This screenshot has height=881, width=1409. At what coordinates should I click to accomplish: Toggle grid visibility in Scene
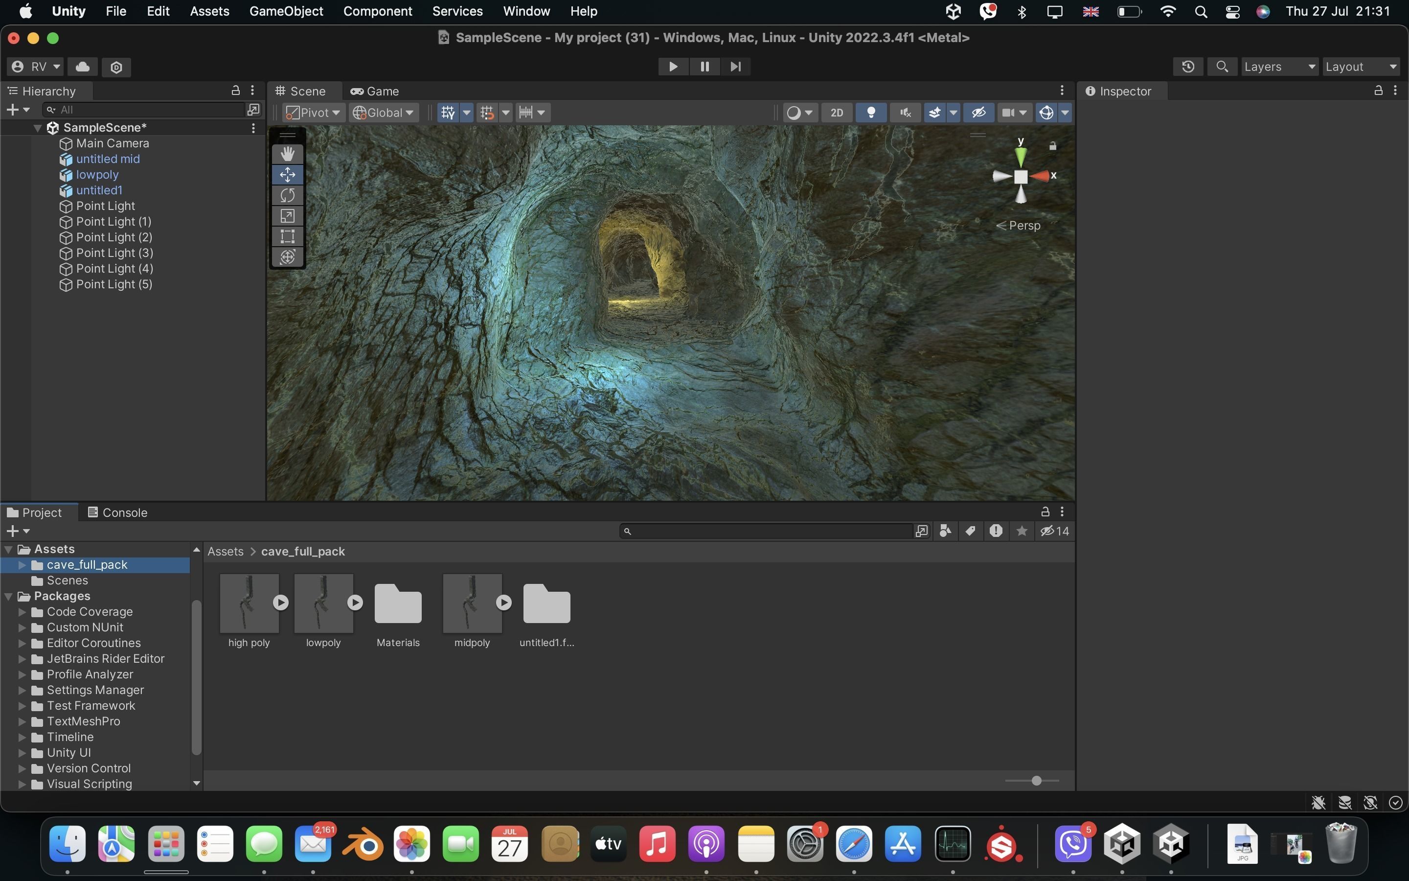pos(448,113)
